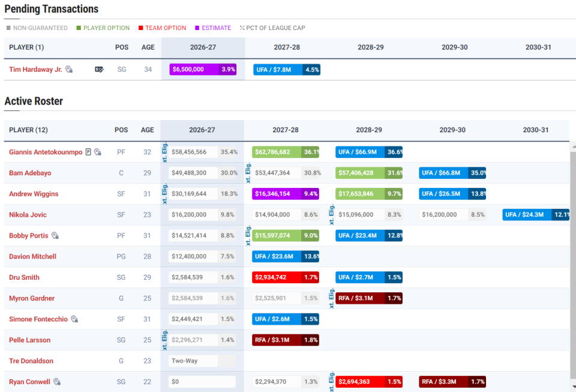Image resolution: width=576 pixels, height=392 pixels.
Task: Click Nikola Jovic's UFA / $24.3M cell
Action: pyautogui.click(x=536, y=215)
